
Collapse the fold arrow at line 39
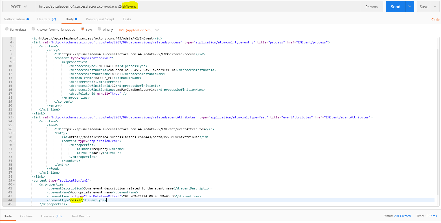[x=14, y=180]
